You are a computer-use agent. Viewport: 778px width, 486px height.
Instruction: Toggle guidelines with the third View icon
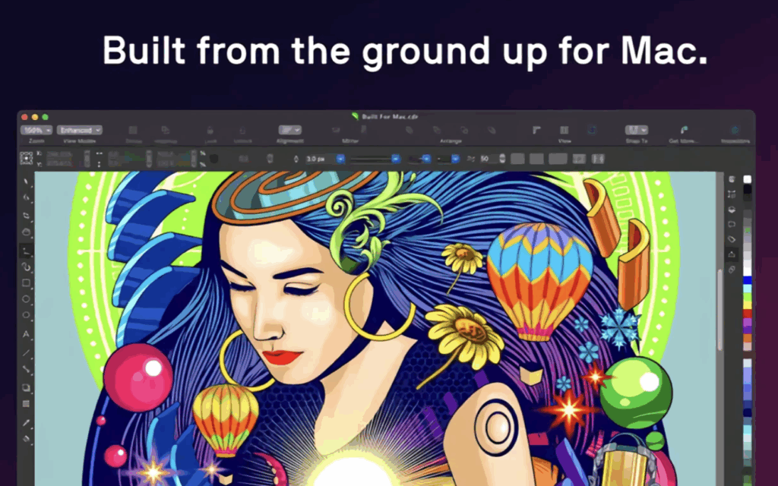pos(592,130)
